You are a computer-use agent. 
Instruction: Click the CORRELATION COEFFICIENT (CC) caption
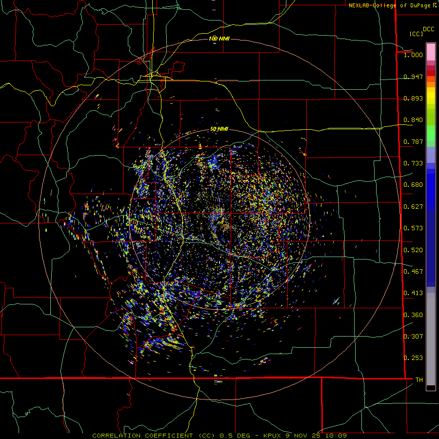(x=154, y=436)
